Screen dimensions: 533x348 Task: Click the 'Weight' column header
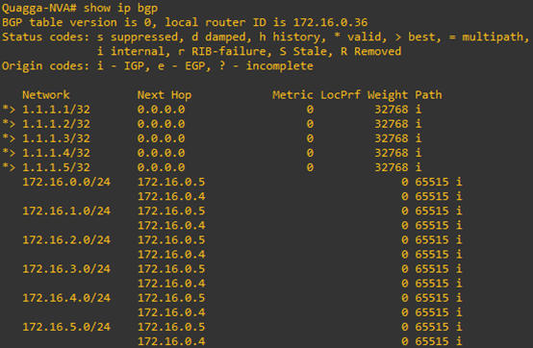point(388,95)
